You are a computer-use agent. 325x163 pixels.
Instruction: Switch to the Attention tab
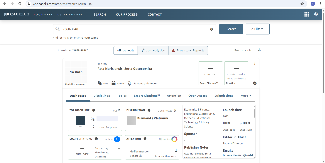174,96
